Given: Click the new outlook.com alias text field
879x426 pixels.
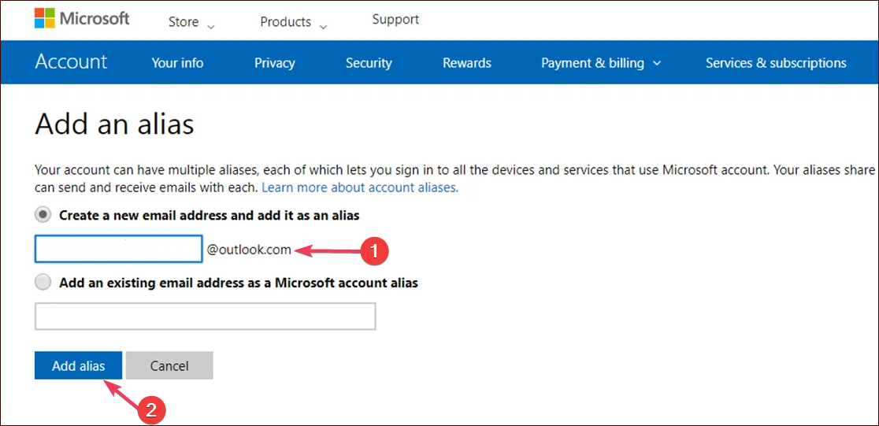Looking at the screenshot, I should tap(119, 250).
